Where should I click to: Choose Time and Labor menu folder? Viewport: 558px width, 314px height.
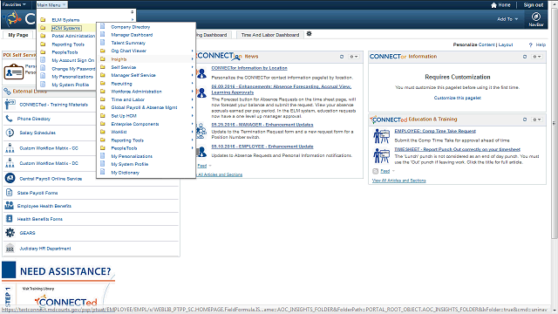point(128,99)
